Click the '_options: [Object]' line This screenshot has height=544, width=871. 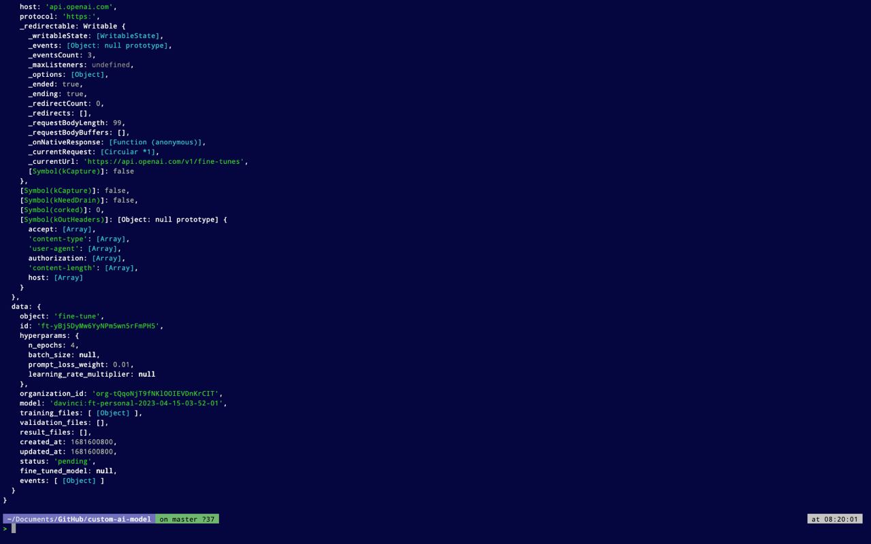pos(68,74)
